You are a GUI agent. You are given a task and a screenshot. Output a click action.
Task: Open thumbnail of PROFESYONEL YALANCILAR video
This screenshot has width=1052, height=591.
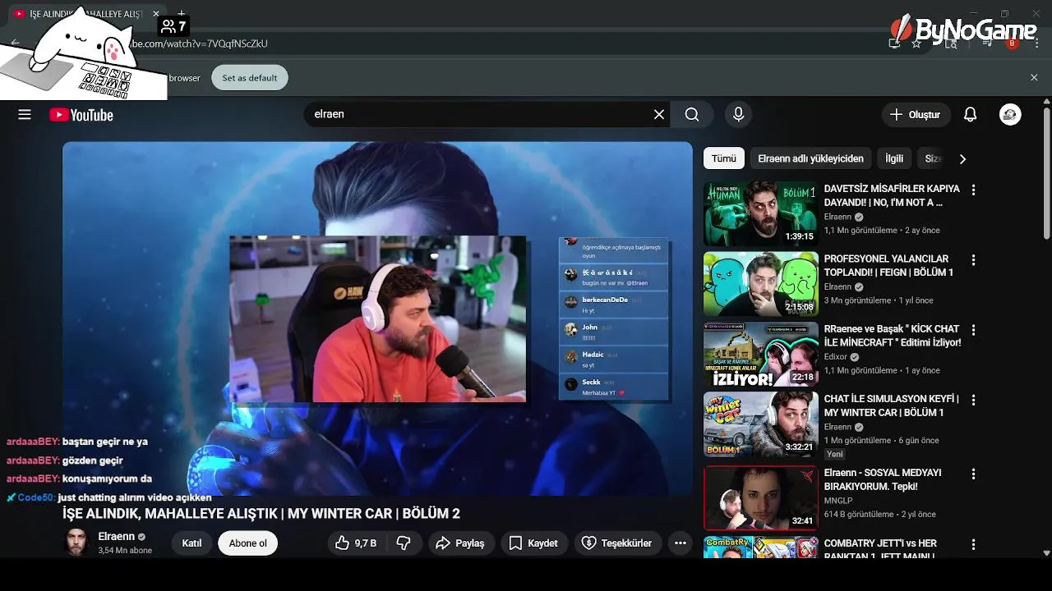click(761, 284)
